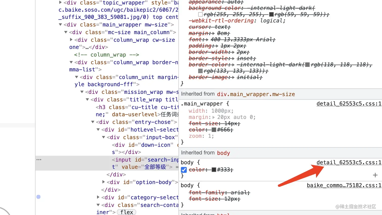Expand the crossed-out padding shorthand property
The image size is (382, 215).
coord(217,46)
